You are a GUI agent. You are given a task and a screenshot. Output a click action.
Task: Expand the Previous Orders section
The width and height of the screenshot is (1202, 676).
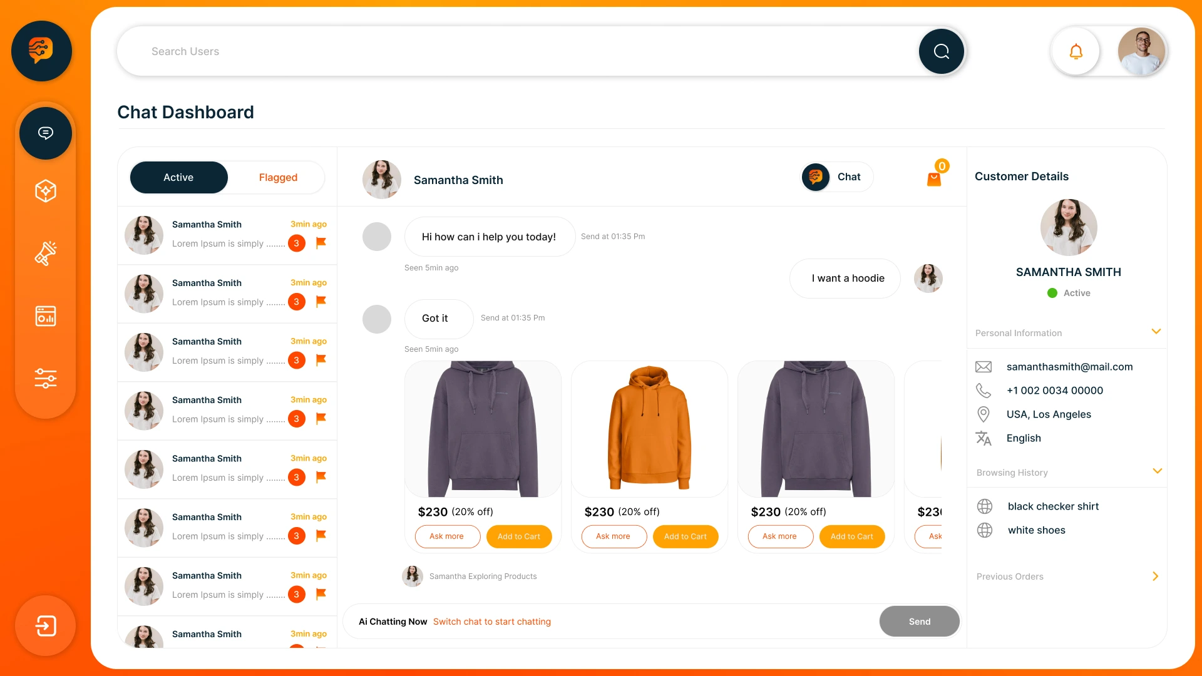(1156, 576)
